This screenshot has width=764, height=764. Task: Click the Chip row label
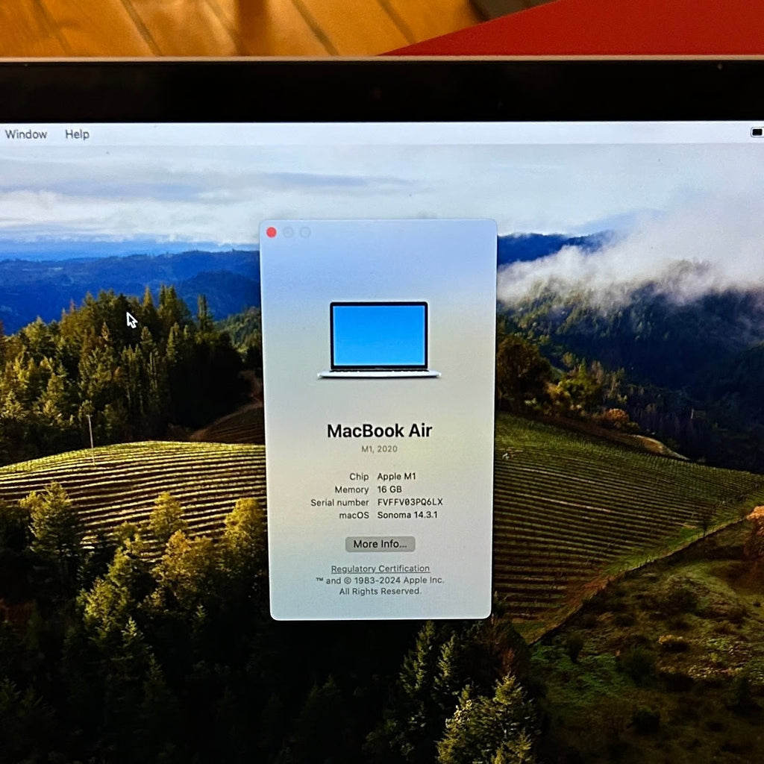pos(359,476)
